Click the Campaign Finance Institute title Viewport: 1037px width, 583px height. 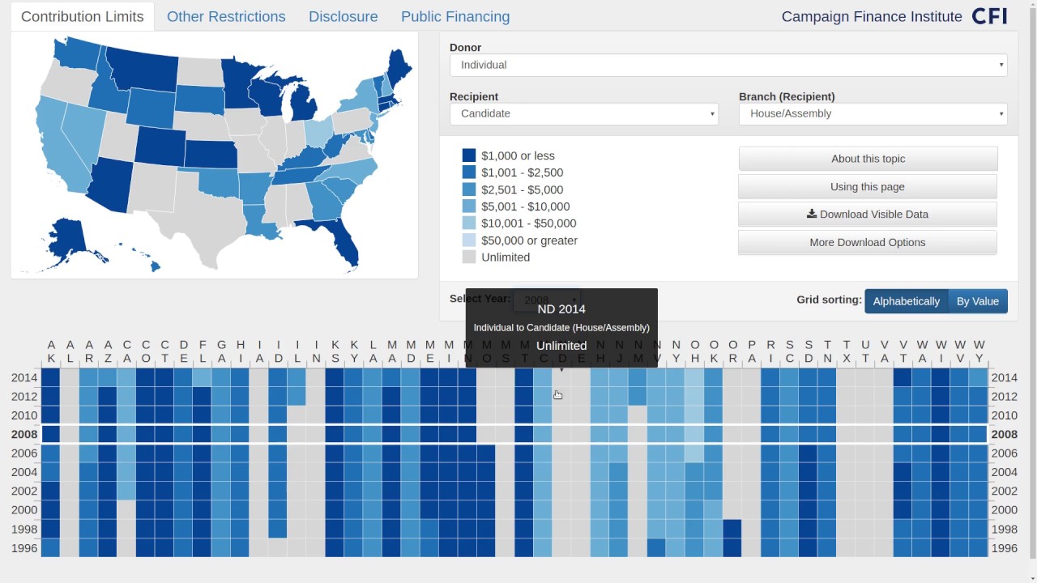(x=872, y=16)
